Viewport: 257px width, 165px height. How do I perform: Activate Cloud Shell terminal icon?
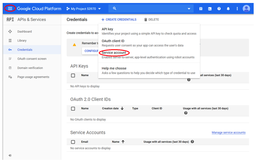coord(210,9)
